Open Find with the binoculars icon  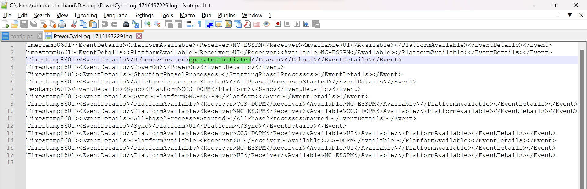(126, 24)
